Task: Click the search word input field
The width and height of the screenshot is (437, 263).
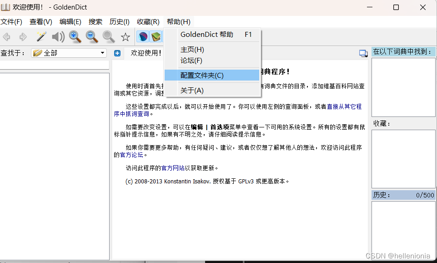Action: click(55, 65)
